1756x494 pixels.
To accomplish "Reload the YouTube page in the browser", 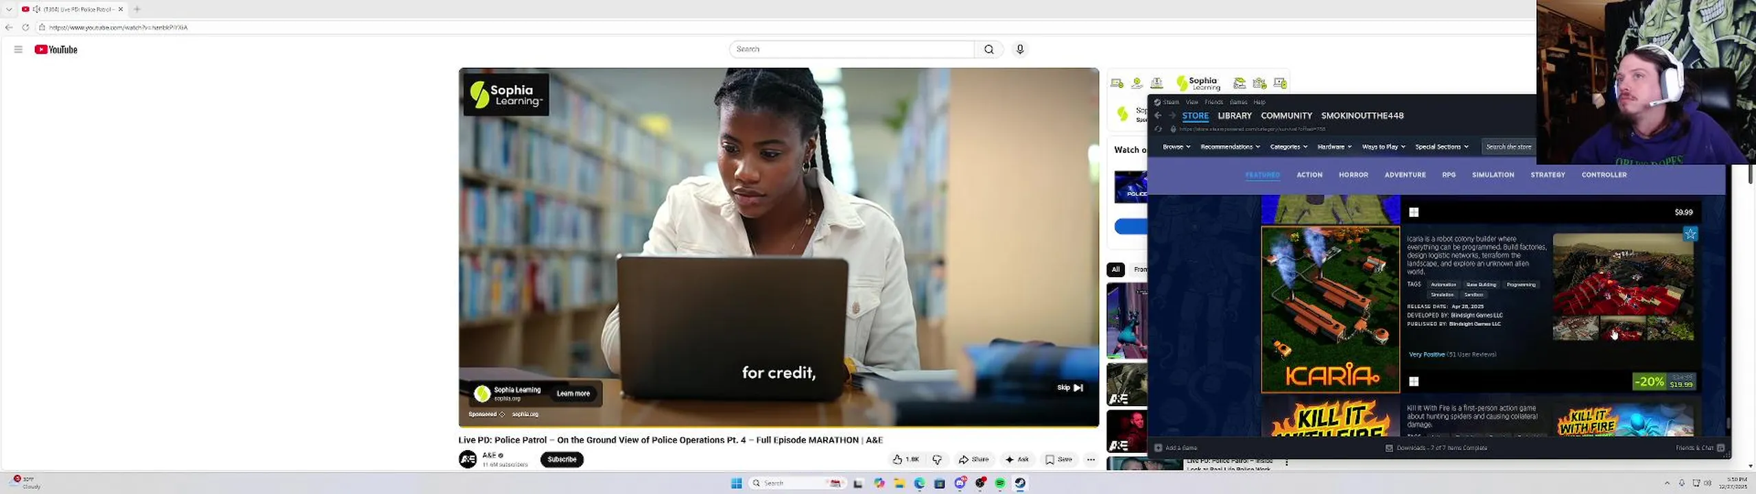I will pyautogui.click(x=25, y=27).
